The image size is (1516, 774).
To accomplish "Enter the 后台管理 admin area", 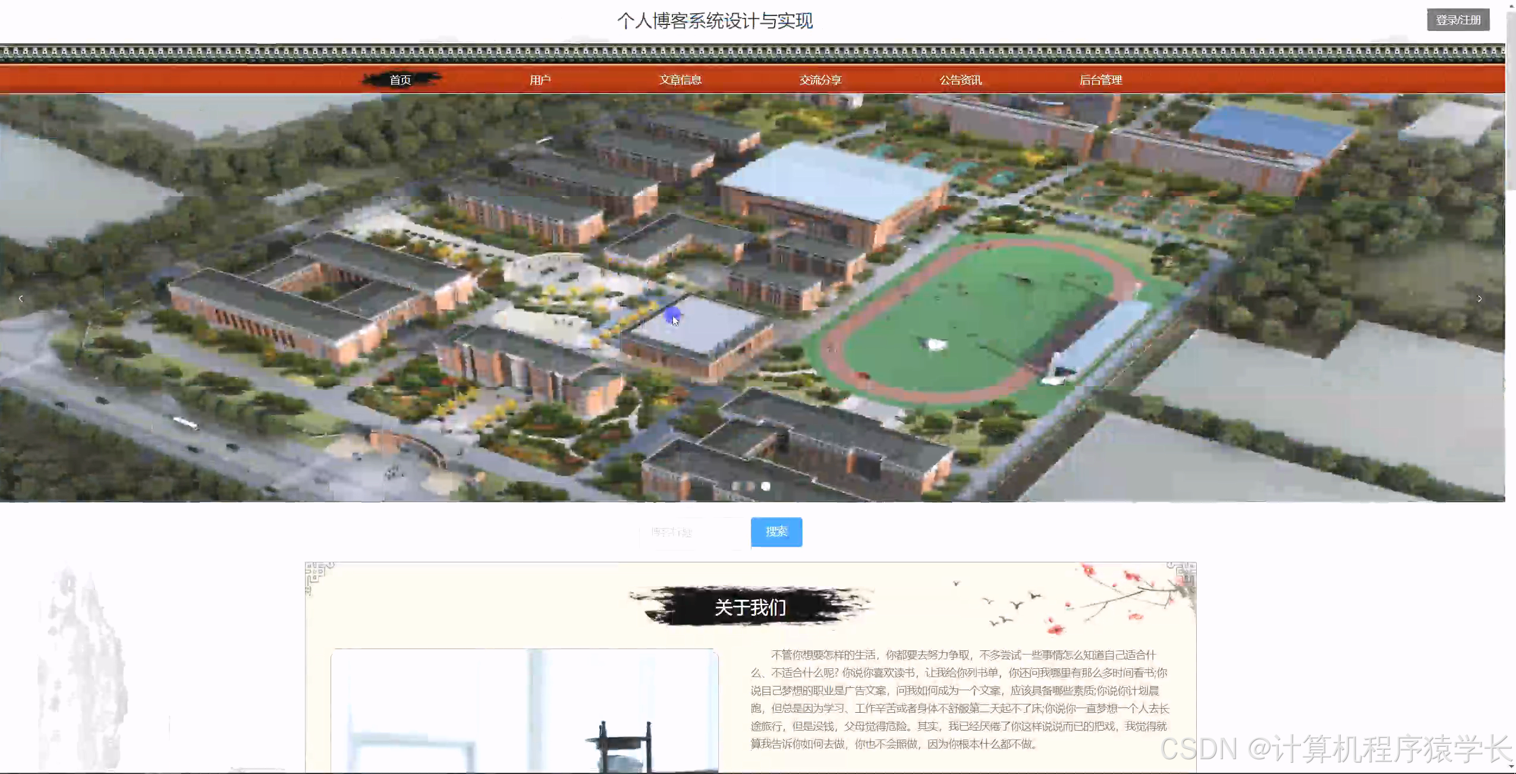I will click(1102, 79).
